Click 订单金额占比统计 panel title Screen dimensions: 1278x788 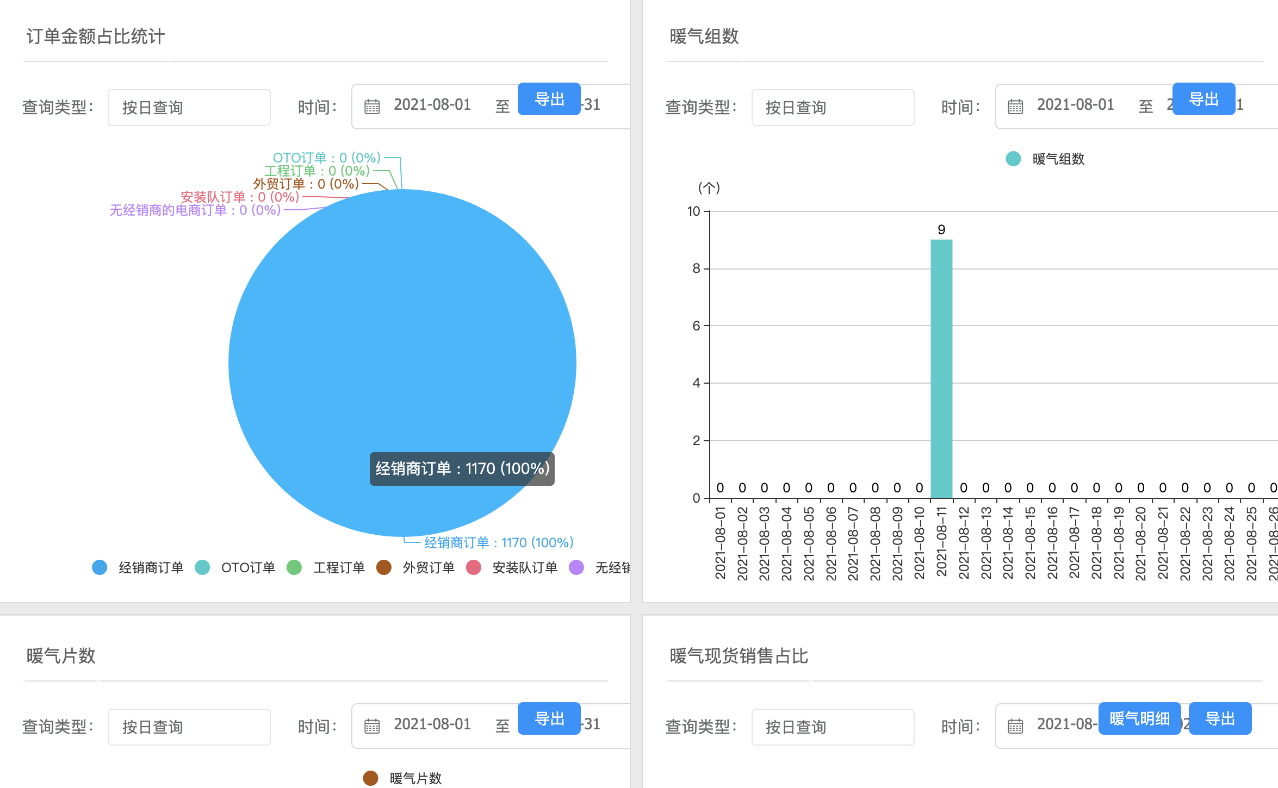pyautogui.click(x=96, y=36)
